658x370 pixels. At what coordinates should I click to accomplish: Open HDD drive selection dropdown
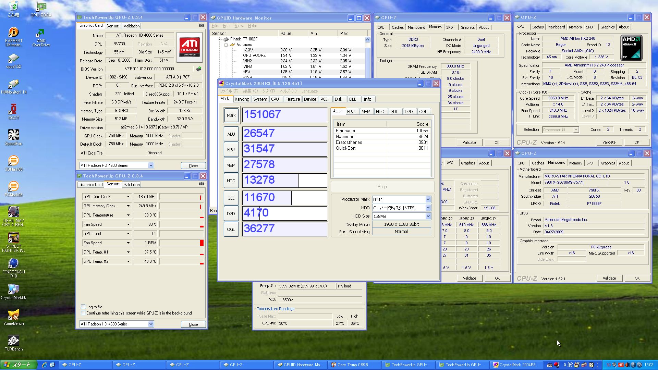[428, 208]
